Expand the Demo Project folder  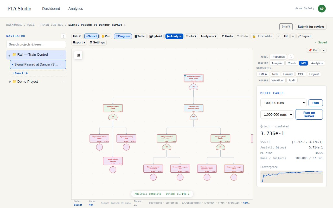pyautogui.click(x=10, y=82)
